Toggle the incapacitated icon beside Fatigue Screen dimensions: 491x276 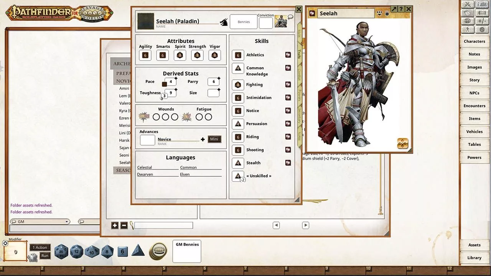[x=186, y=117]
